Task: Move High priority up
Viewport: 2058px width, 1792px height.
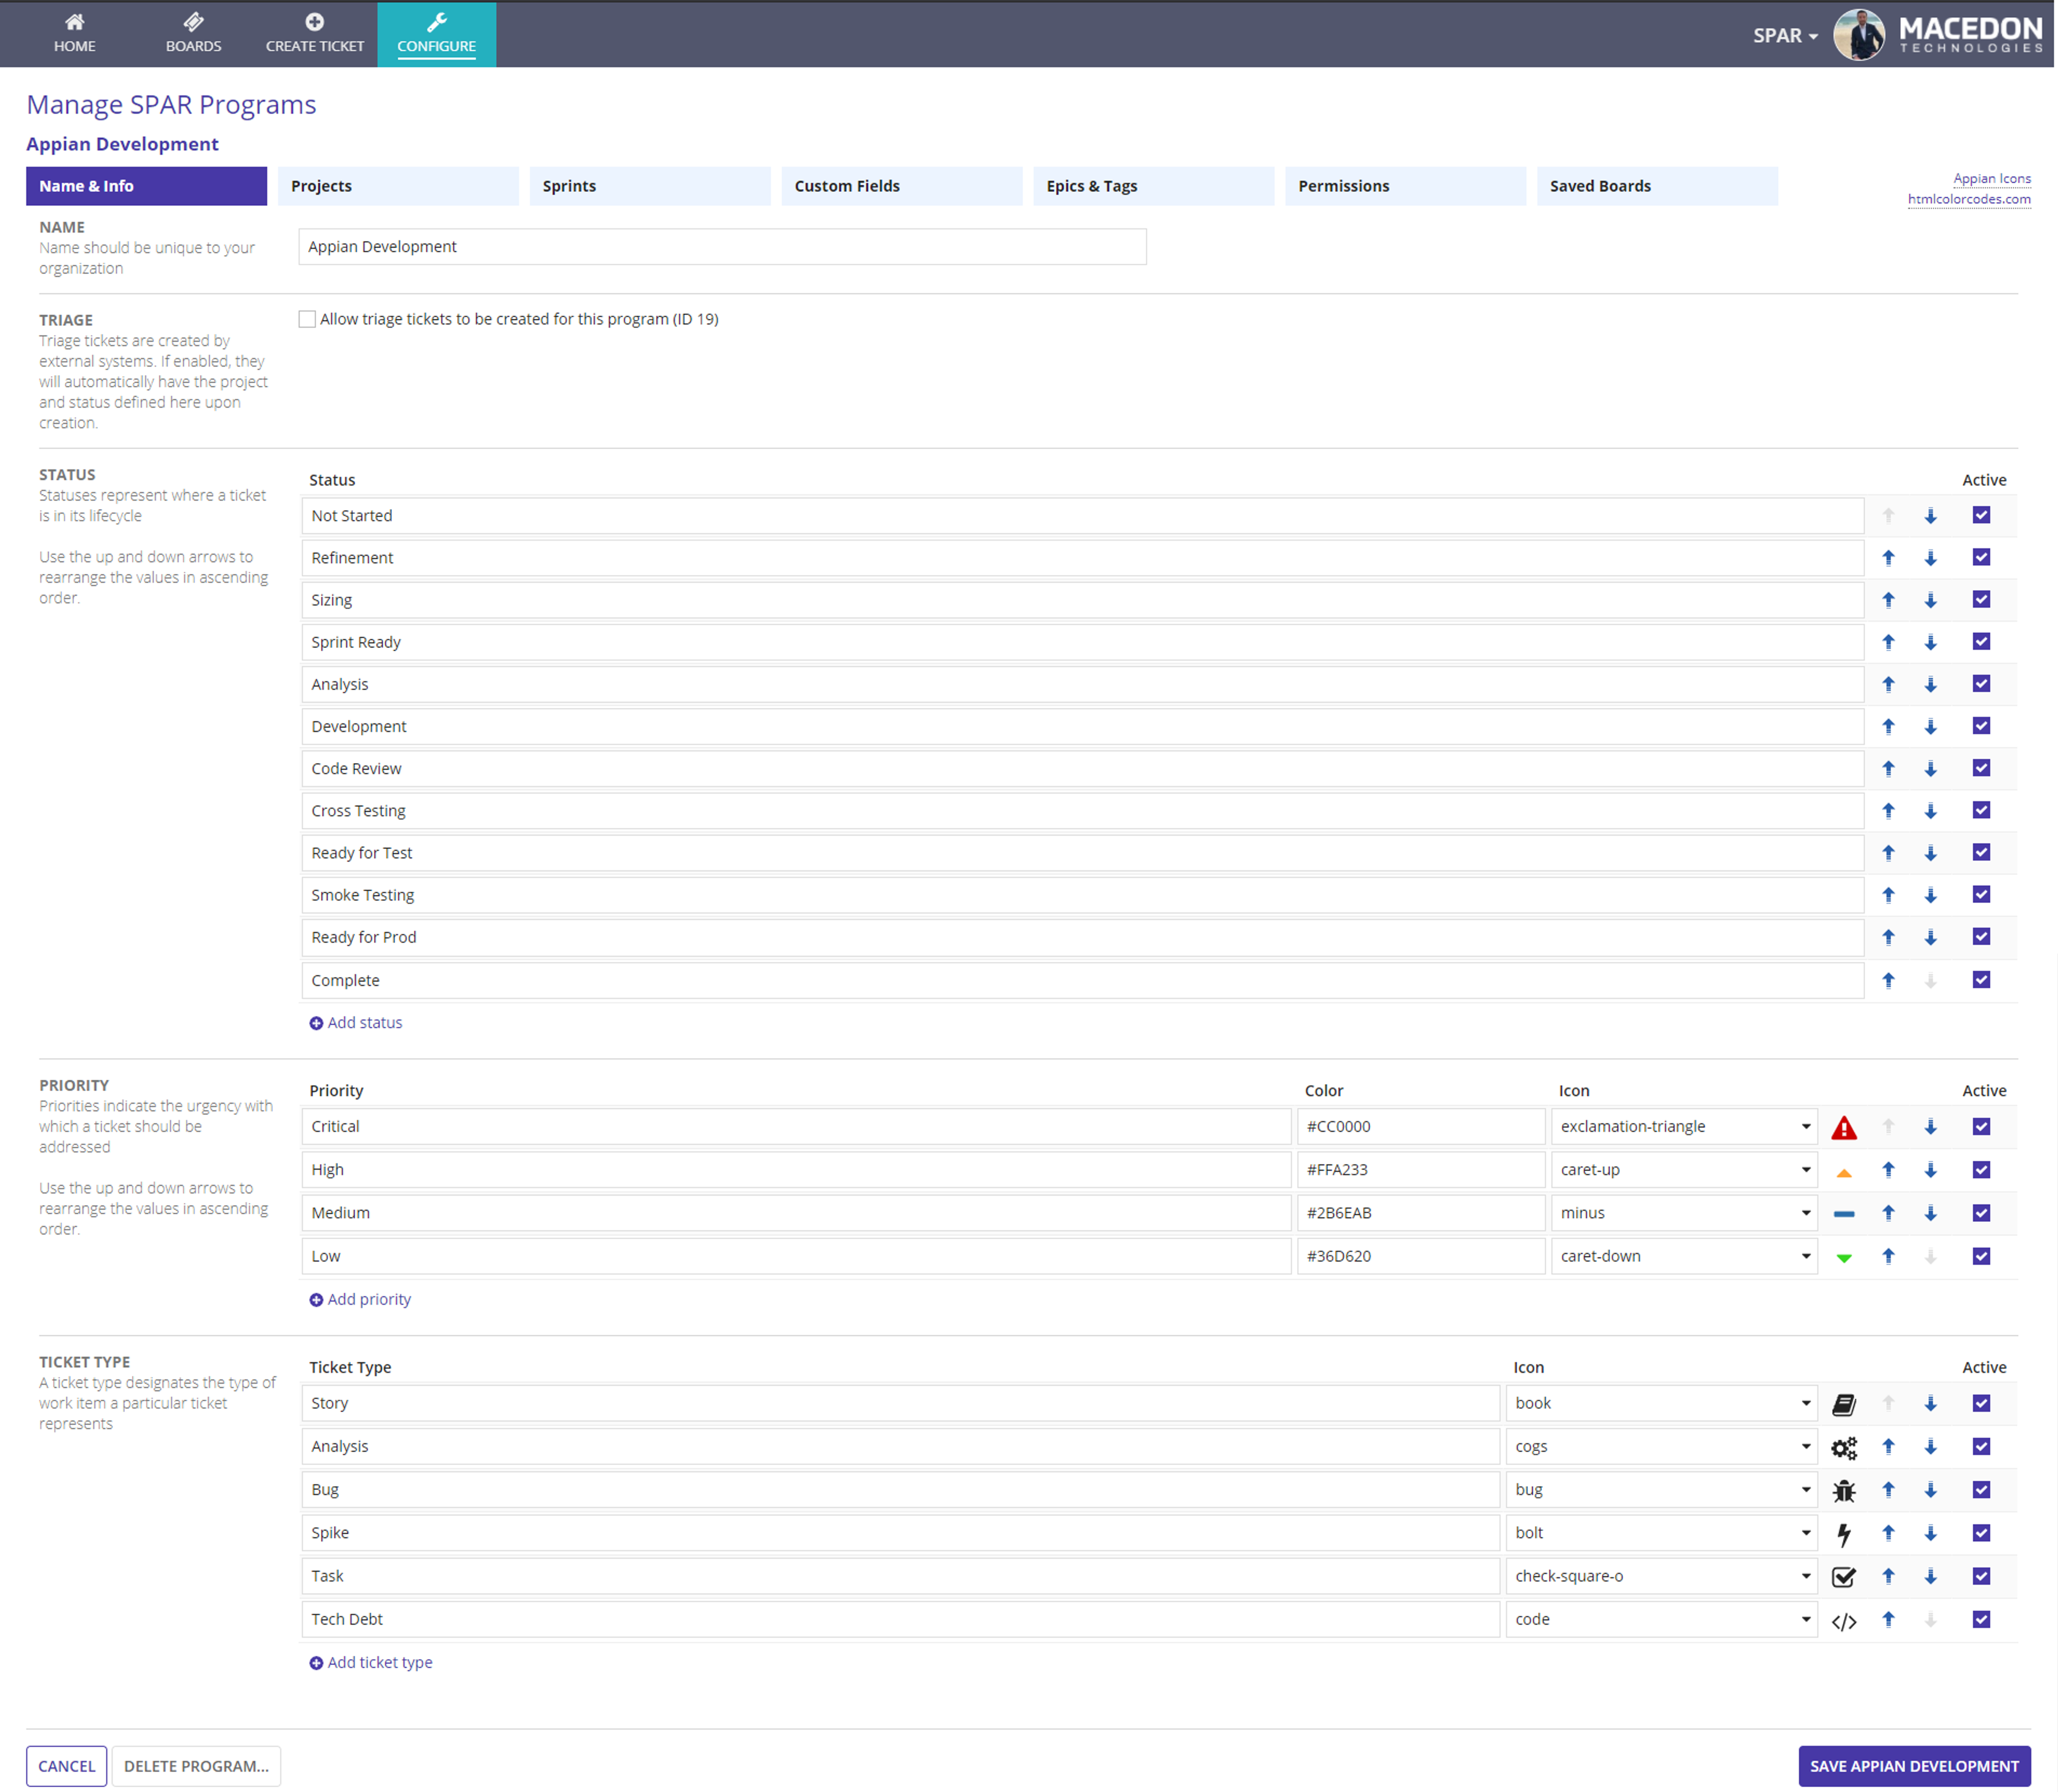Action: tap(1888, 1170)
